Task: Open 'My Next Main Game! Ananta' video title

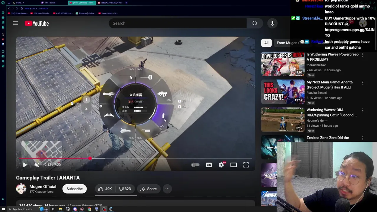Action: click(330, 85)
